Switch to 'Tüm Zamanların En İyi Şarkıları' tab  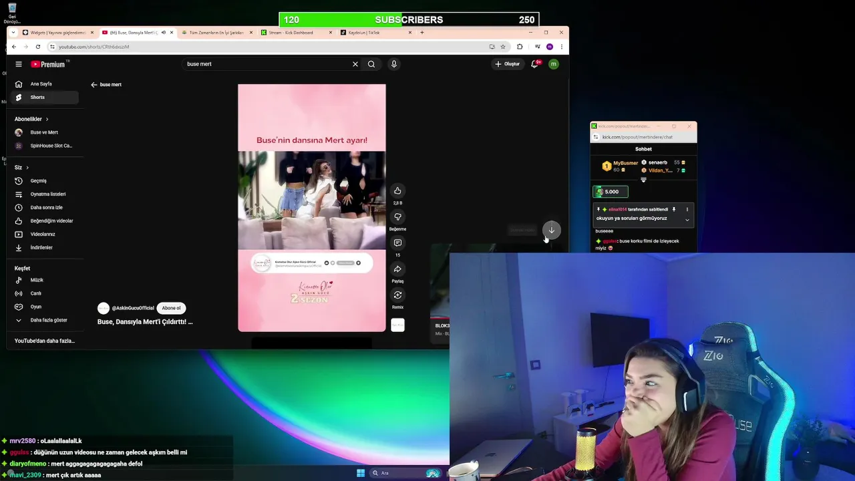[x=216, y=33]
